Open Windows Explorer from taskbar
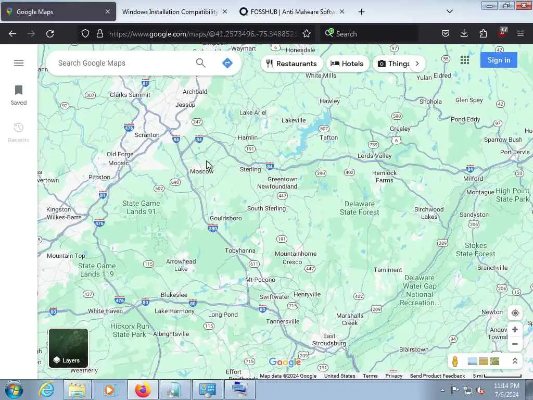 pos(77,390)
